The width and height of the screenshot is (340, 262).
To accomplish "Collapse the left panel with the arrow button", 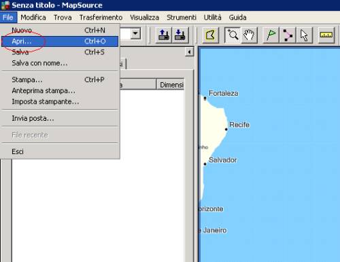I will pos(189,52).
